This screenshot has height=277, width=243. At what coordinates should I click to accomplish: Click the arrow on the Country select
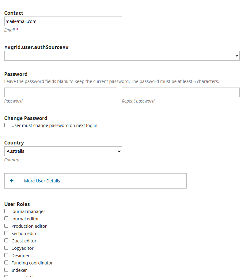point(119,151)
